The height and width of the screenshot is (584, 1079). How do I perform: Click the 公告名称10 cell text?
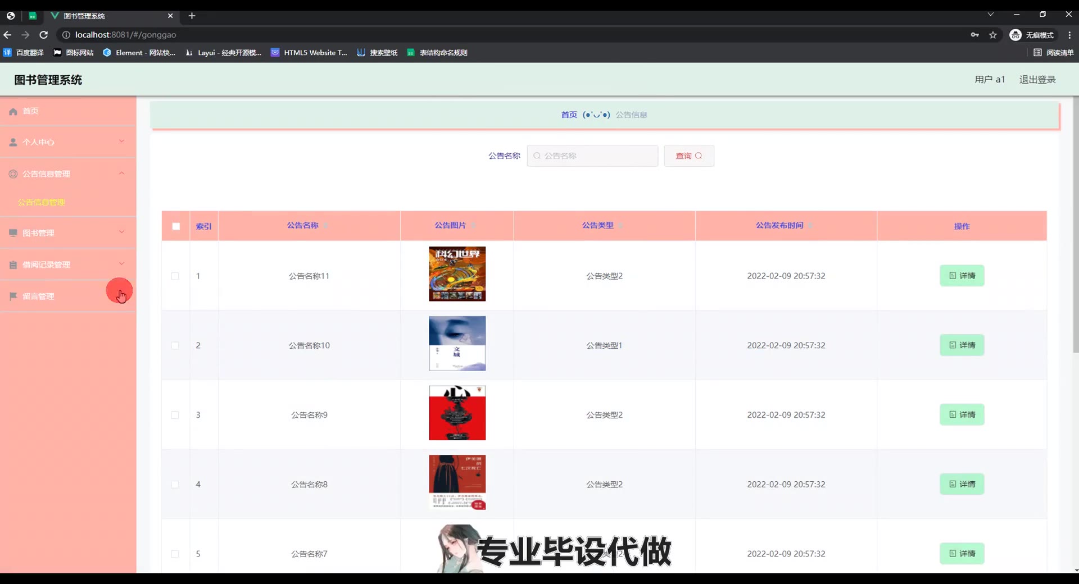309,346
